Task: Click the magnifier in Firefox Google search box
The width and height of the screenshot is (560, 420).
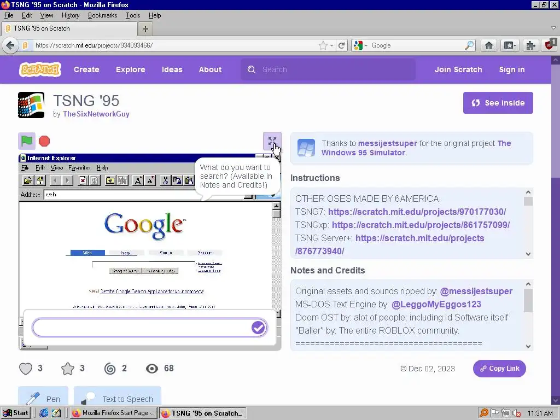Action: (469, 45)
